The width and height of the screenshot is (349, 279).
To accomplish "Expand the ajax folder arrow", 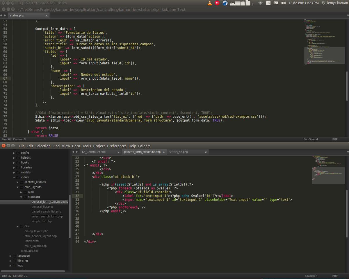I will point(21,192).
